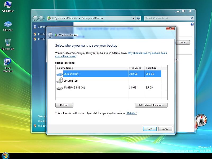The image size is (212, 159).
Task: Click the Refresh button
Action: coord(64,105)
